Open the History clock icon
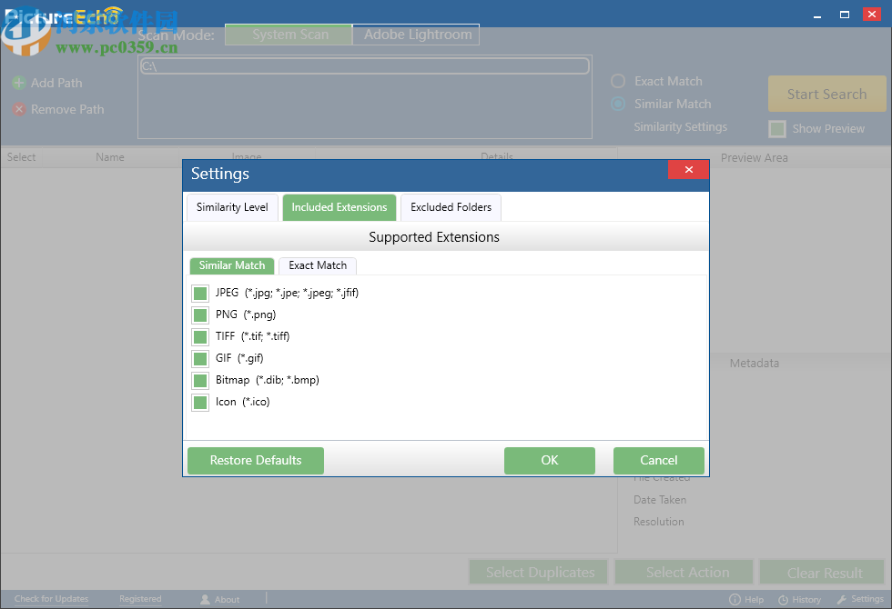Screen dimensions: 892x609 [784, 600]
